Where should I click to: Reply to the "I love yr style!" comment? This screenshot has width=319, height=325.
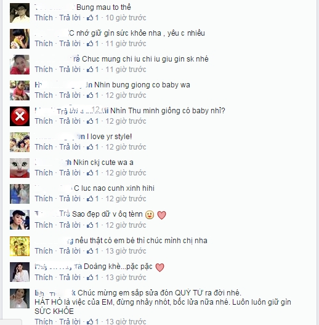point(70,147)
